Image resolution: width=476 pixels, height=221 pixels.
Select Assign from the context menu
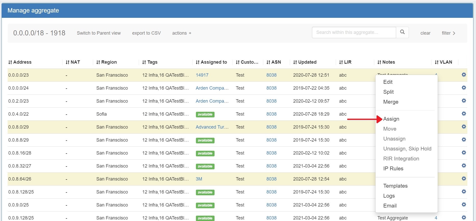pos(391,119)
